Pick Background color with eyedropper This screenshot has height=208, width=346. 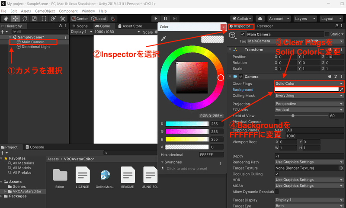point(341,90)
